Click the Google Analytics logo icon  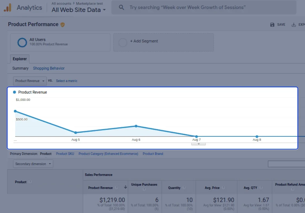coord(8,8)
